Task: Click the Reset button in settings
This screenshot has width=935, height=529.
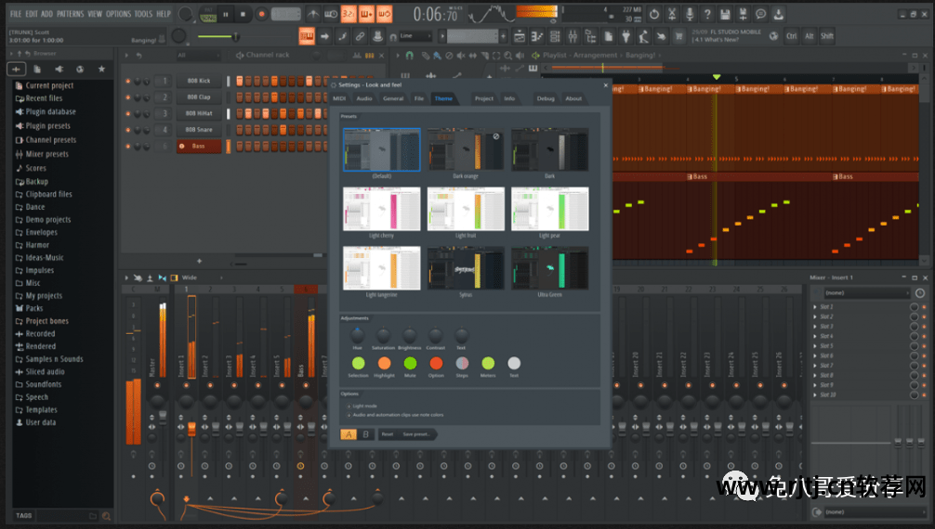Action: [x=388, y=434]
